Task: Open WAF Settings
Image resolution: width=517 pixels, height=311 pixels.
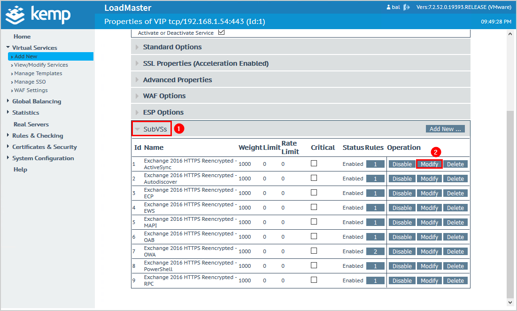Action: click(31, 90)
